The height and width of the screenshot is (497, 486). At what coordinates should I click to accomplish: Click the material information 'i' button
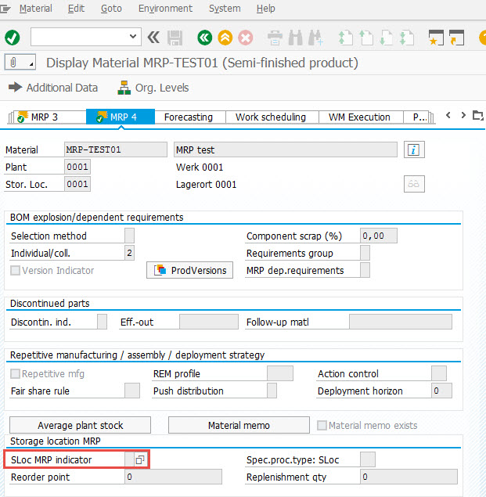414,149
